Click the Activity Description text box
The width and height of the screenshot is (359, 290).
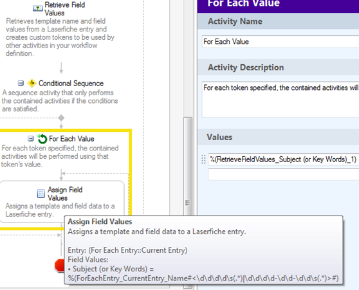coord(281,99)
